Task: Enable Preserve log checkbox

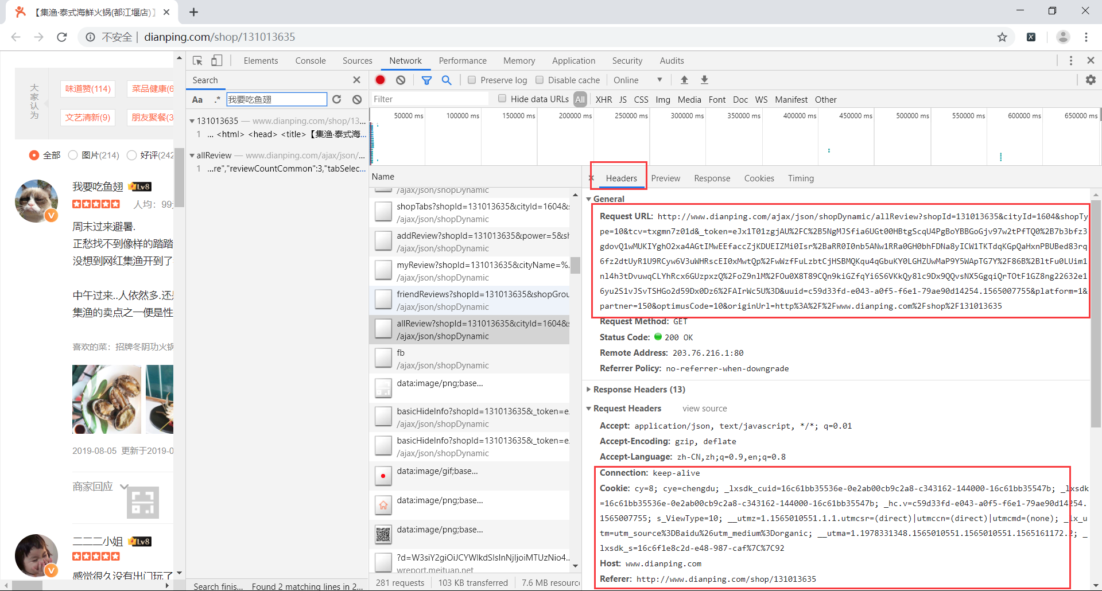Action: pyautogui.click(x=472, y=80)
